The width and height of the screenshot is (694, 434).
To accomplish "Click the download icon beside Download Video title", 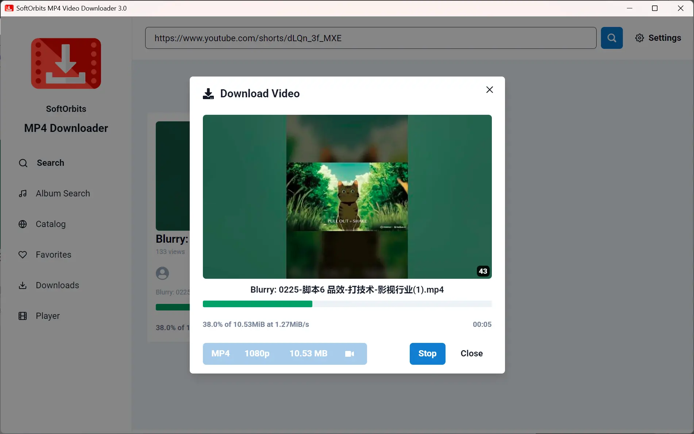I will coord(208,94).
